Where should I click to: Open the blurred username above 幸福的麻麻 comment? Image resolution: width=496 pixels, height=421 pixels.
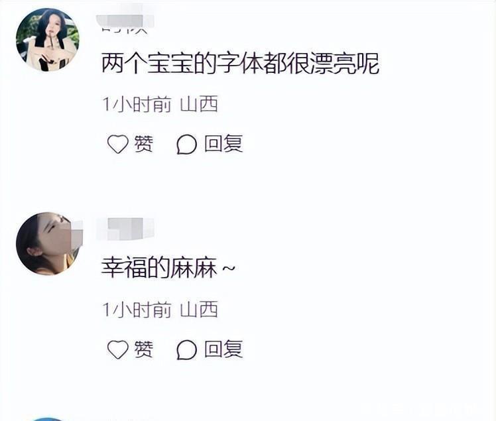[125, 228]
